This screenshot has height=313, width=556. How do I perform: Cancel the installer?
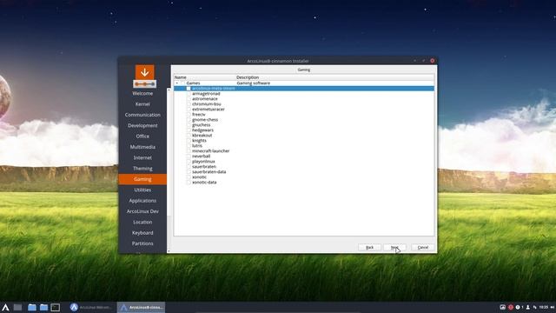423,247
